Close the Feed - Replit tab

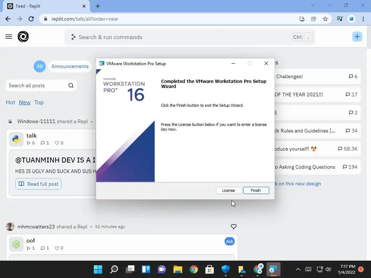point(84,6)
